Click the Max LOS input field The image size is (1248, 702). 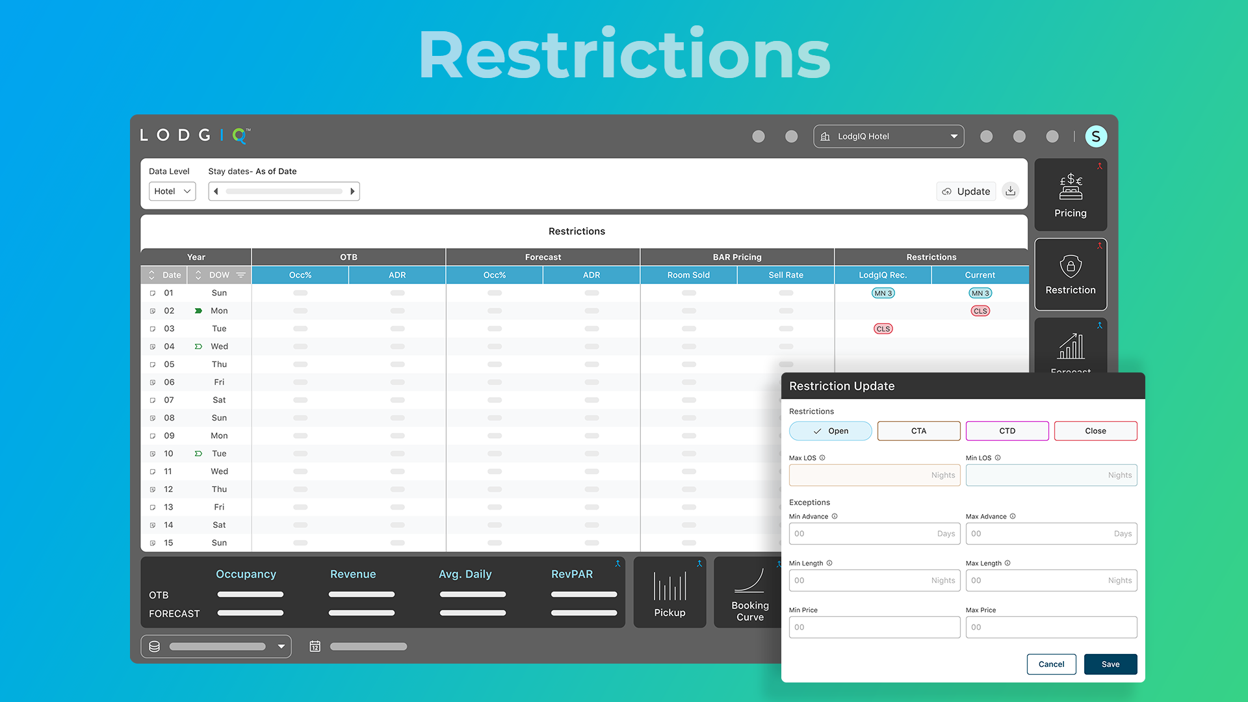pos(874,475)
